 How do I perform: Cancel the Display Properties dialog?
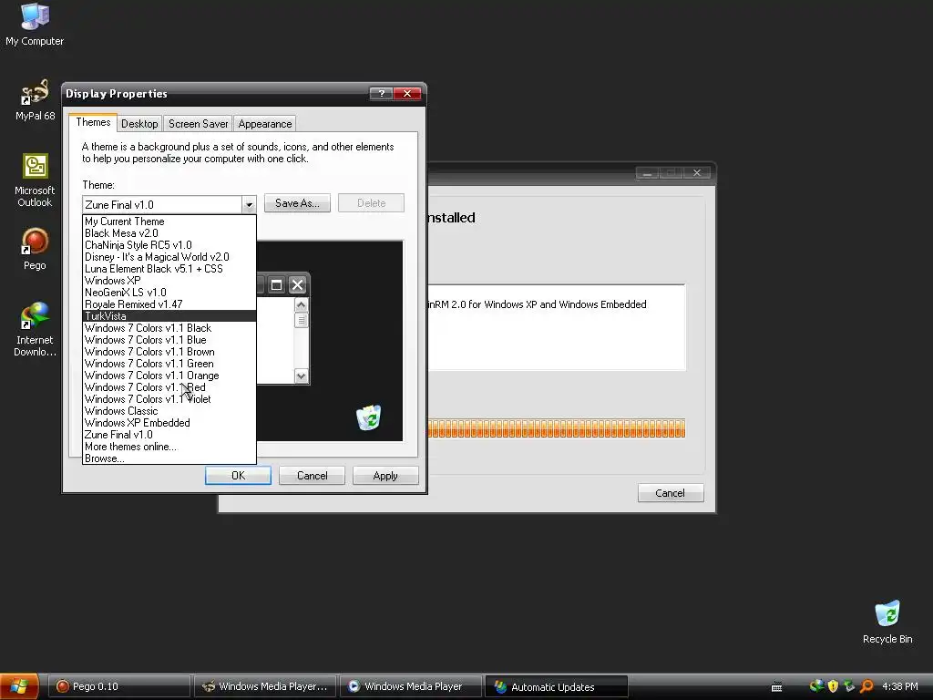[312, 476]
